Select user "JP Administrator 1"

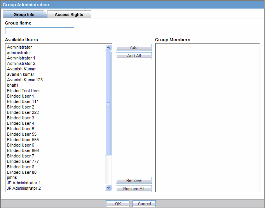tap(24, 183)
